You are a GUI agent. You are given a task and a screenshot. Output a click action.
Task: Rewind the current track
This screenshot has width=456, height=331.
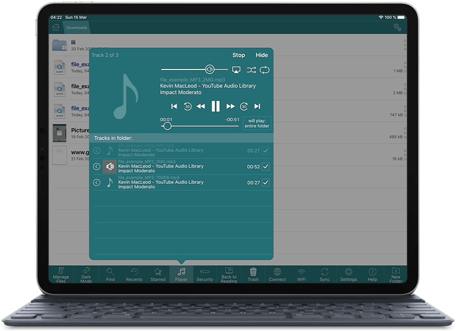[201, 107]
